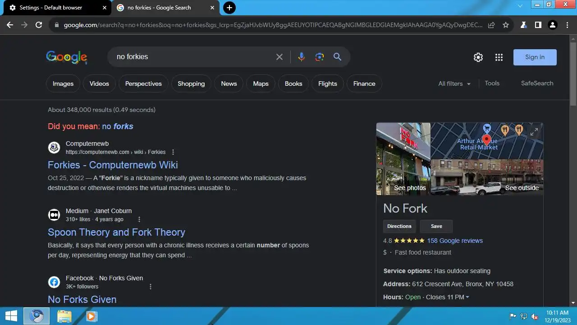View See photos thumbnail of No Fork

[x=403, y=158]
